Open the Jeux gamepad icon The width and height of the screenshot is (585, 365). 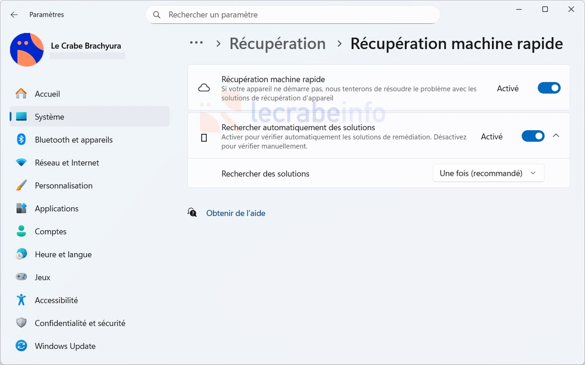pos(21,277)
